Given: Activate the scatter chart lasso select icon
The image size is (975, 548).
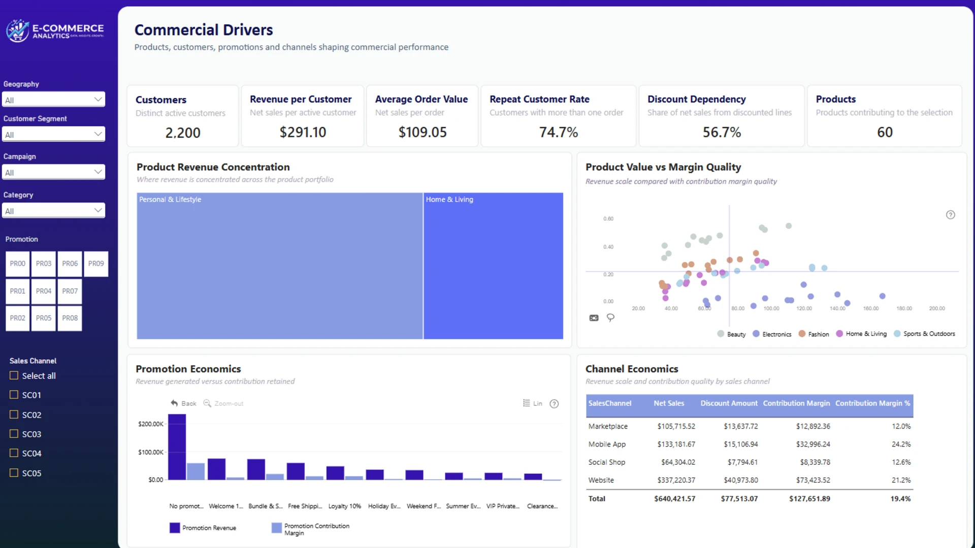Looking at the screenshot, I should [610, 318].
